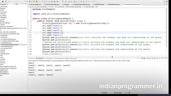Screen dimensions: 171x96
Task: Open the Progress view tab
Action: tap(49, 58)
